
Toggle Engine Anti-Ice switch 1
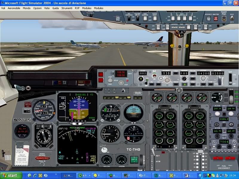tap(173, 18)
